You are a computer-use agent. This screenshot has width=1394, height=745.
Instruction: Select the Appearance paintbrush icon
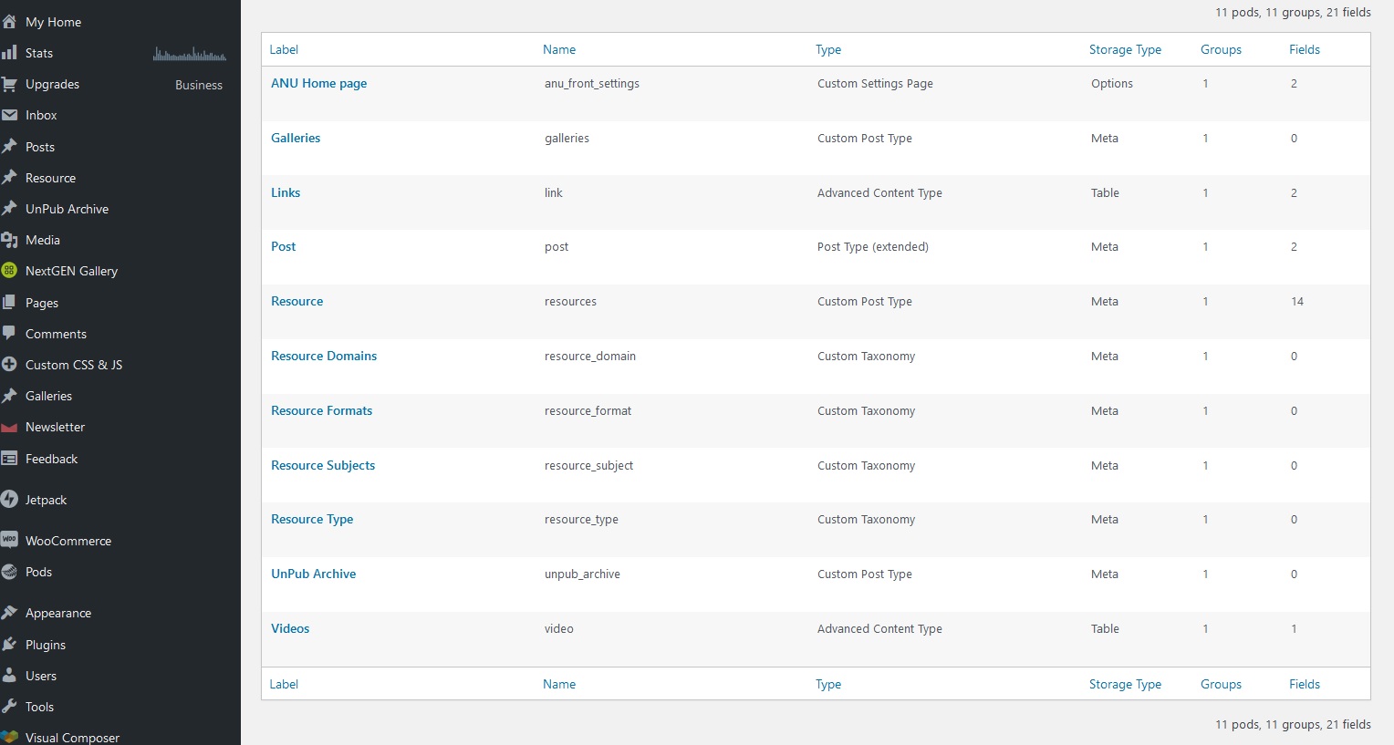10,612
